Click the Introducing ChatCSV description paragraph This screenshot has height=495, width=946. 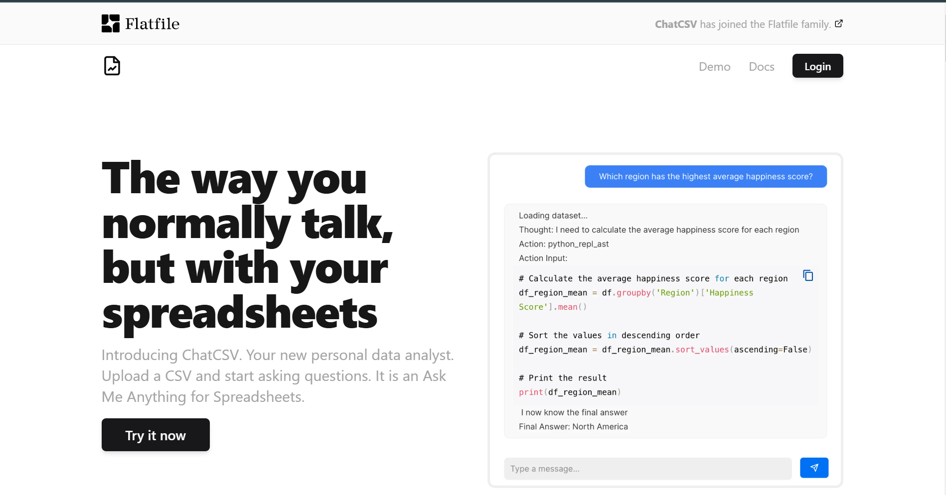[278, 376]
